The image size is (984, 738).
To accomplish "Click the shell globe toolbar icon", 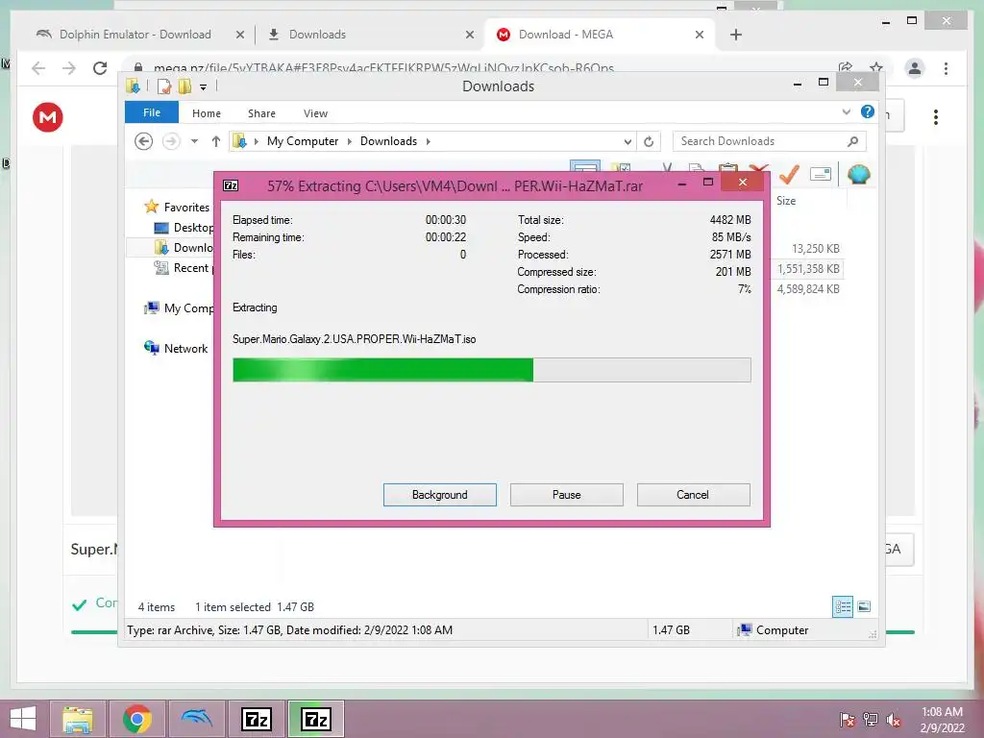I will [x=858, y=174].
